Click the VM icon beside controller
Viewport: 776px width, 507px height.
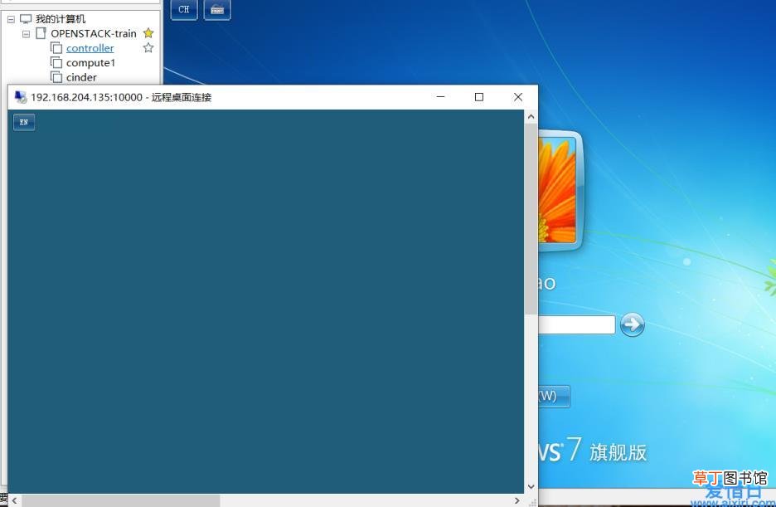(56, 48)
